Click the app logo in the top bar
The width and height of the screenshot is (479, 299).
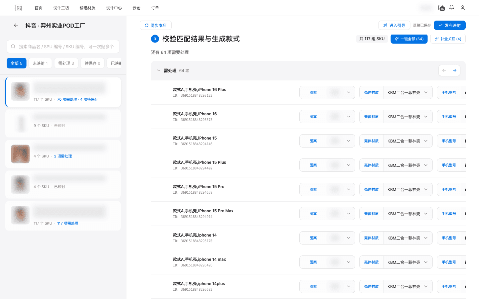[19, 8]
